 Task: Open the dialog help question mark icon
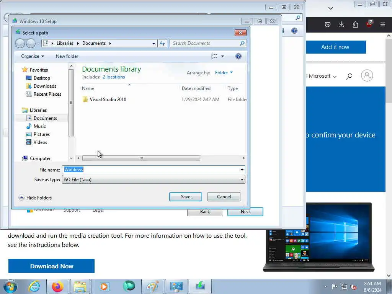coord(238,56)
